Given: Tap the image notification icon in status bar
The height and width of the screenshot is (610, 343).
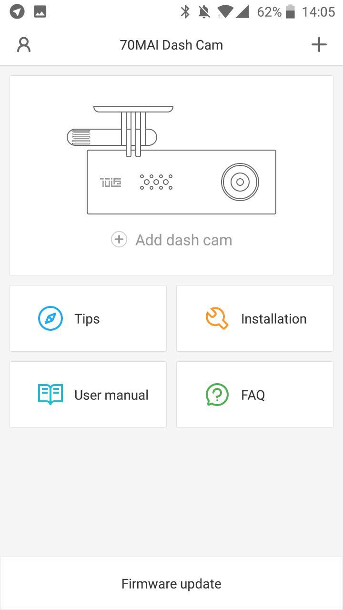Looking at the screenshot, I should [40, 12].
